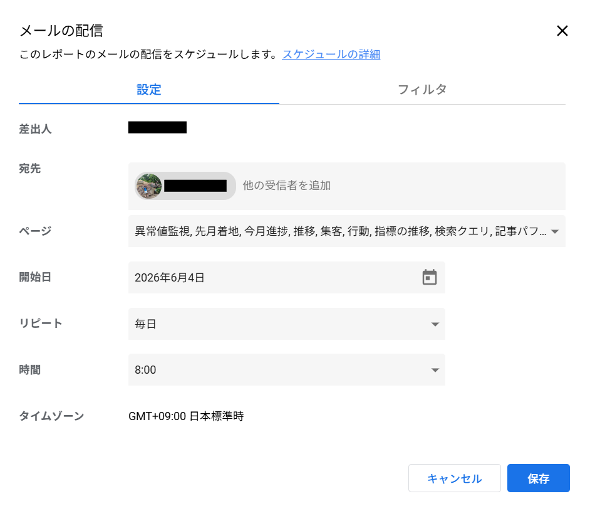Click the キャンセル button
The image size is (590, 506).
click(x=455, y=478)
